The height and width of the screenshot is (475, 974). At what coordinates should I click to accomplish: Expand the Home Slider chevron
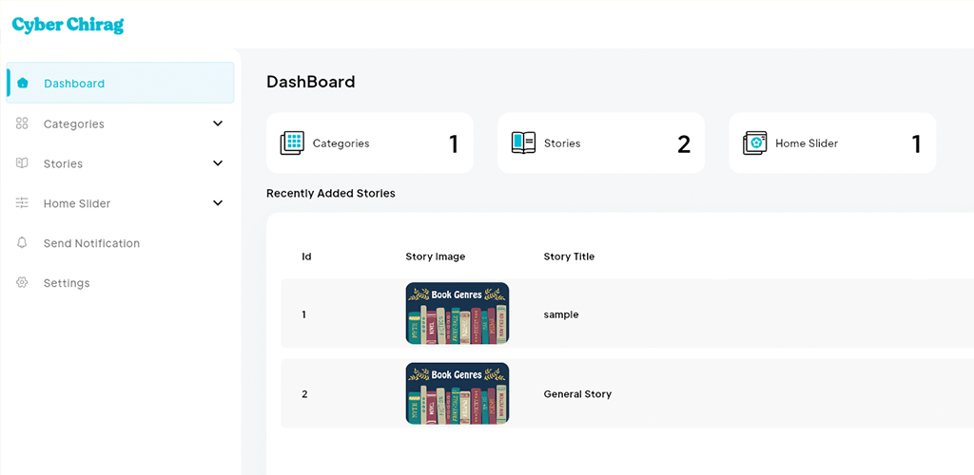218,202
